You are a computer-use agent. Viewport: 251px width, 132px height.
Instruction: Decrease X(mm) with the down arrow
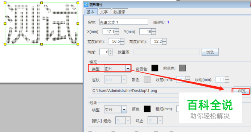pos(117,33)
